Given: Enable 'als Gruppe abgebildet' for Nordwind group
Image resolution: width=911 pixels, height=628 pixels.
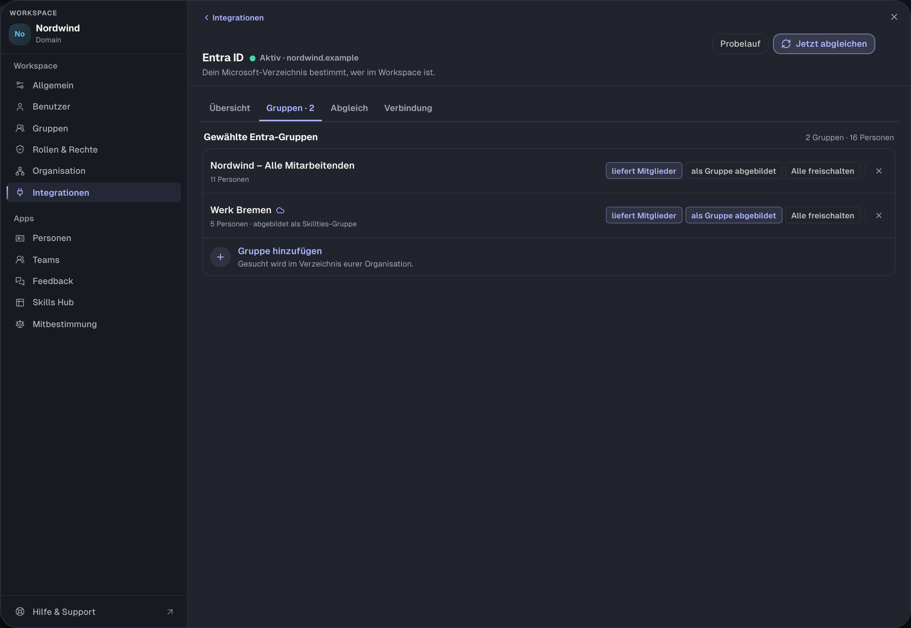Looking at the screenshot, I should tap(733, 171).
